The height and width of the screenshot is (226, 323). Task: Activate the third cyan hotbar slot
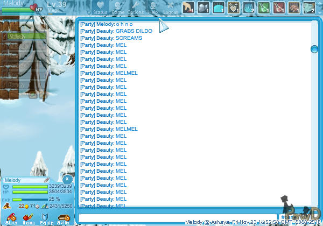[219, 7]
